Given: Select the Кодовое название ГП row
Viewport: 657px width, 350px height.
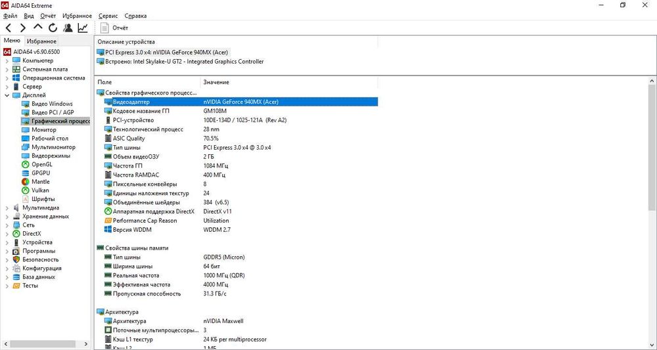Looking at the screenshot, I should pyautogui.click(x=237, y=111).
